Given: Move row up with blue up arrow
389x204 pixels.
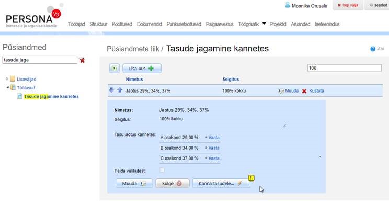Looking at the screenshot, I should coord(120,90).
